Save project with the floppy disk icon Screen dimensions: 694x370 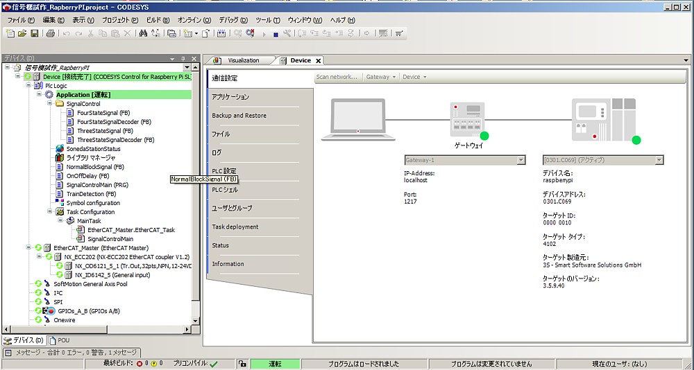click(x=34, y=33)
